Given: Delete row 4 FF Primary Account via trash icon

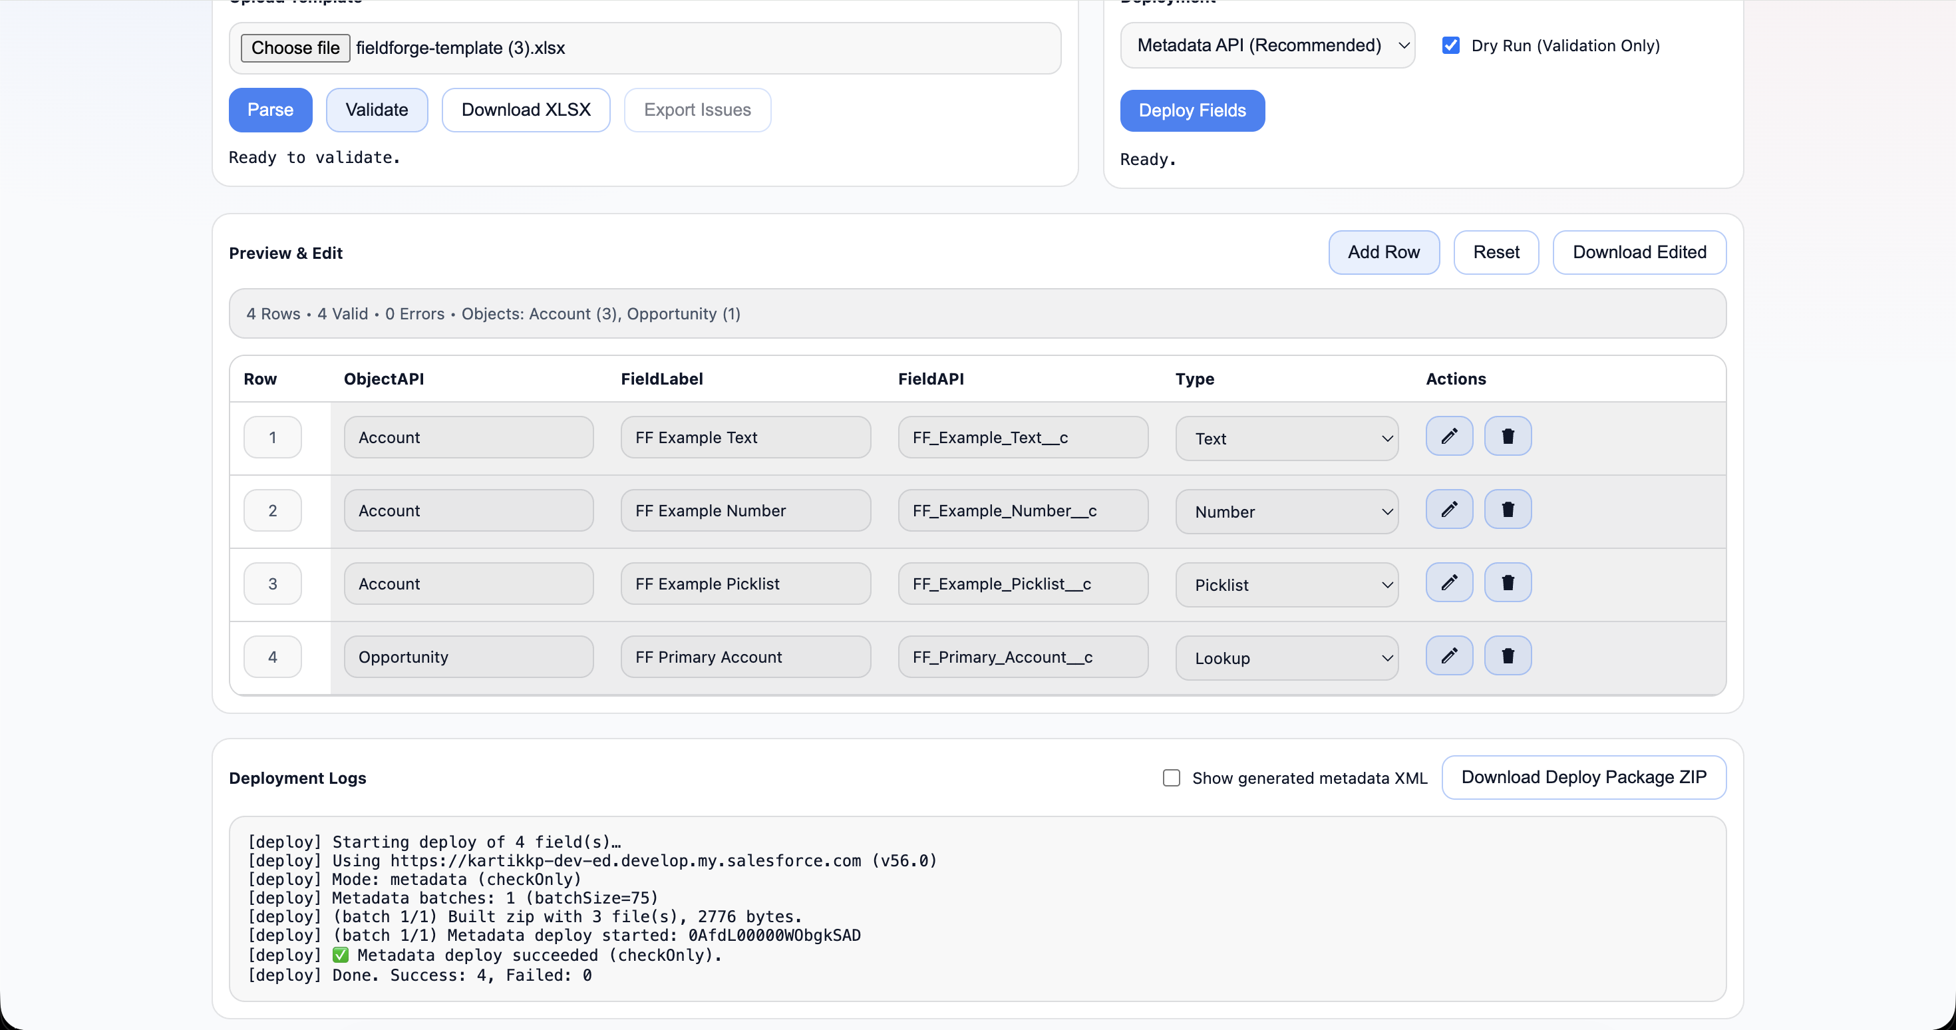Looking at the screenshot, I should coord(1507,655).
